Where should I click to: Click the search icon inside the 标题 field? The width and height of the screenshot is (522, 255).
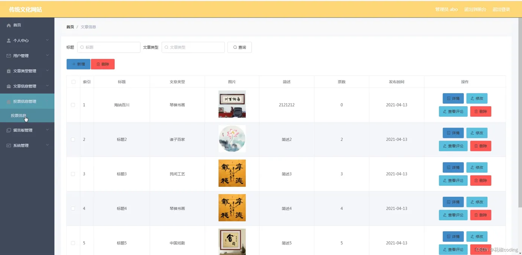click(x=82, y=47)
